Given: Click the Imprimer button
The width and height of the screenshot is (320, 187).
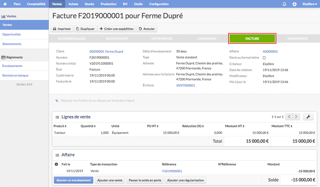Looking at the screenshot, I should pyautogui.click(x=62, y=29).
